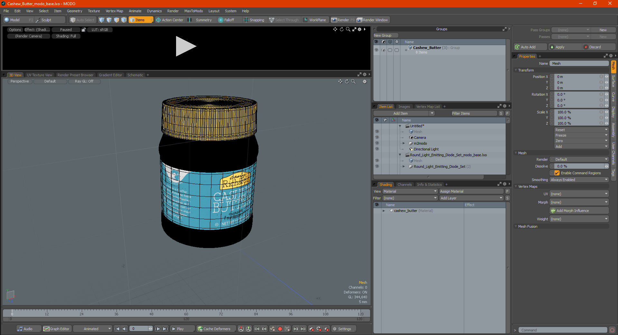This screenshot has height=335, width=618.
Task: Toggle visibility of Camera item
Action: point(377,138)
